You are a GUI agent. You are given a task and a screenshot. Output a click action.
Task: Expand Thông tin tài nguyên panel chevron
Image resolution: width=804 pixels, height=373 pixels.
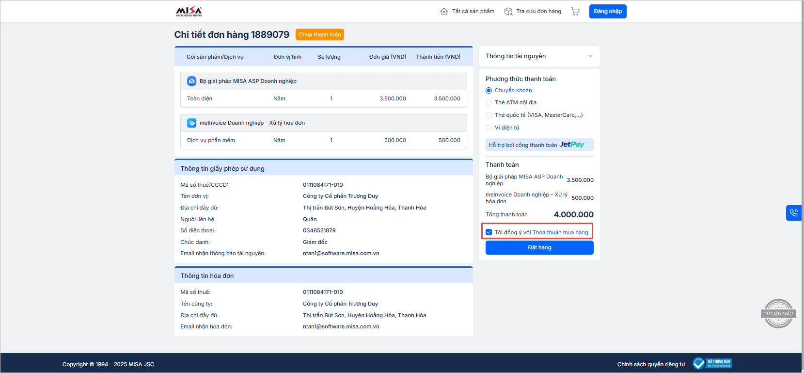[590, 56]
